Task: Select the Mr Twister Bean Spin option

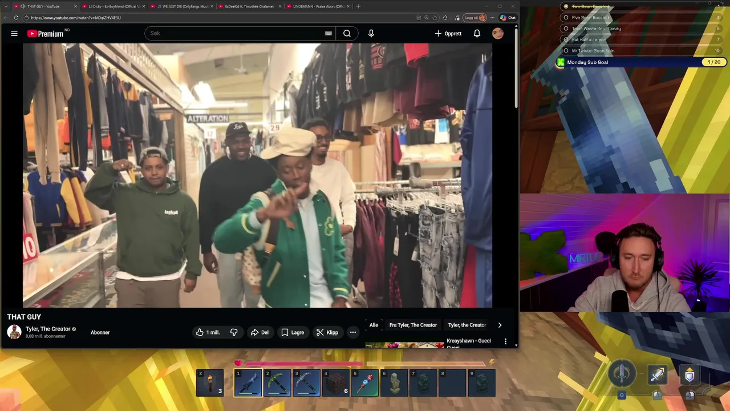Action: pos(566,51)
